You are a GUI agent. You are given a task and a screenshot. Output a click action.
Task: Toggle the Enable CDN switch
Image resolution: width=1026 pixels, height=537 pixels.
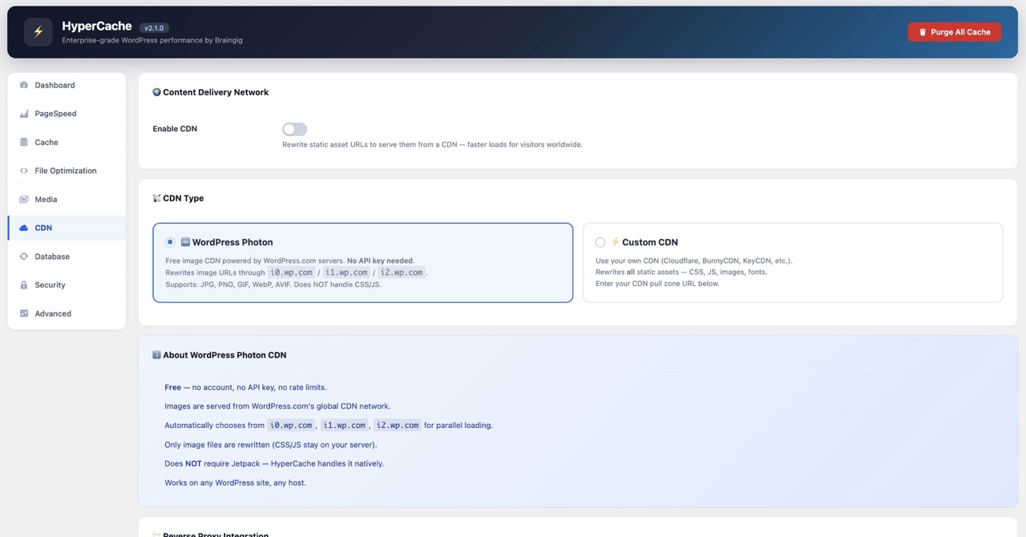click(x=294, y=129)
